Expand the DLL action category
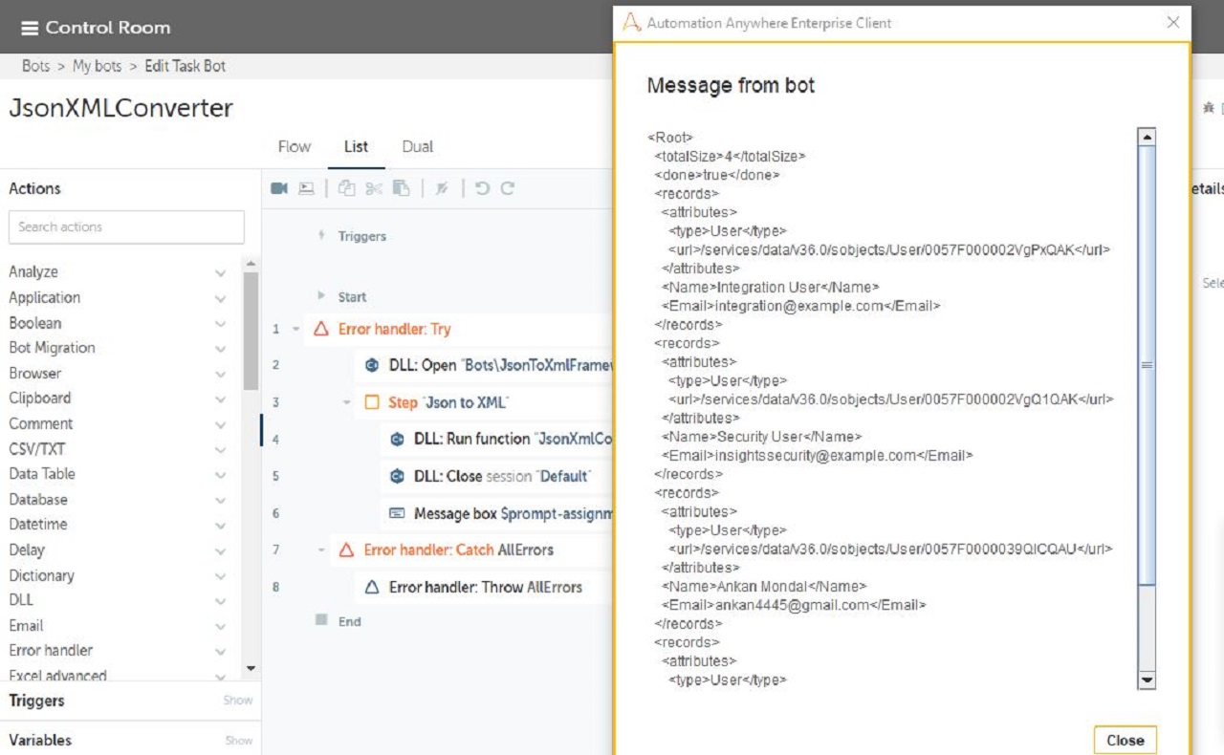The height and width of the screenshot is (755, 1224). click(220, 600)
